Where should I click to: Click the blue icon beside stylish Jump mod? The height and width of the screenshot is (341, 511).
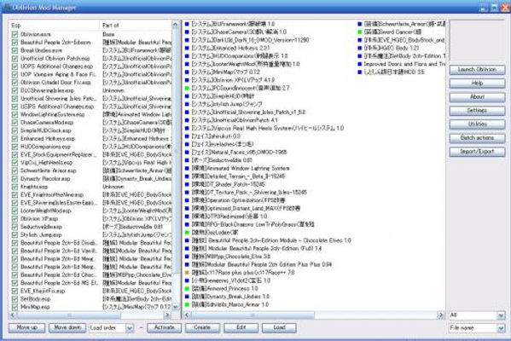pos(187,104)
